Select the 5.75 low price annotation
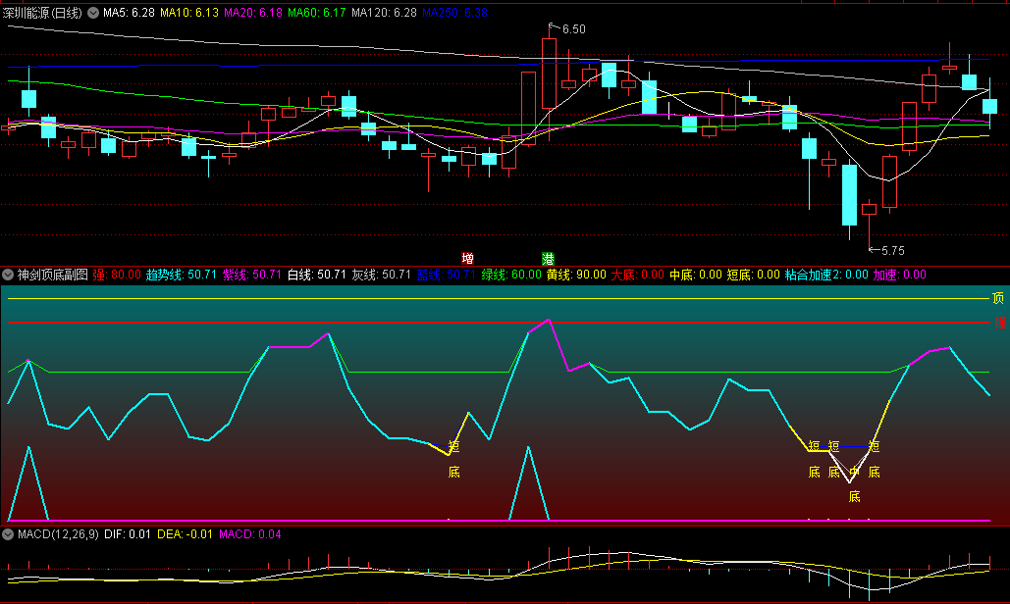 (890, 251)
